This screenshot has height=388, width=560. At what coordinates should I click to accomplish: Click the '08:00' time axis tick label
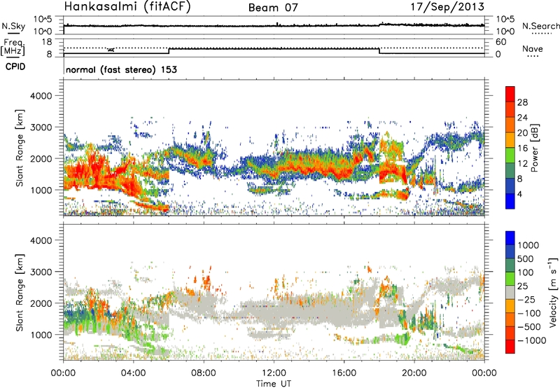203,373
